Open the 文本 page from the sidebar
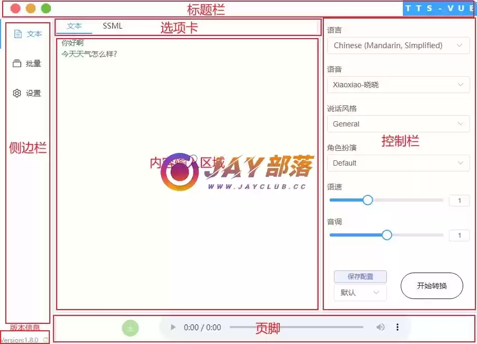The height and width of the screenshot is (344, 477). [x=28, y=34]
